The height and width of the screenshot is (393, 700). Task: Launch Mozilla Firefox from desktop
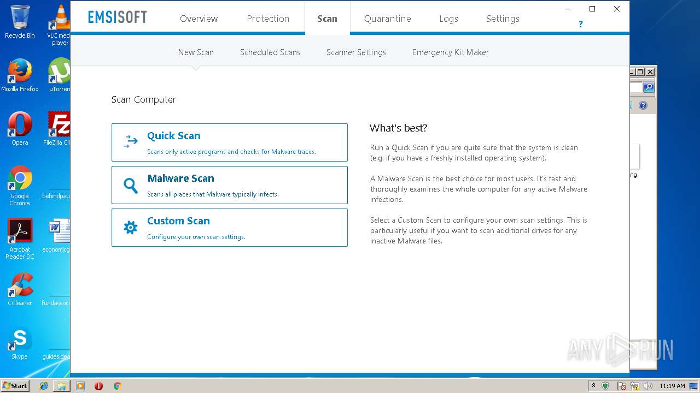(20, 75)
